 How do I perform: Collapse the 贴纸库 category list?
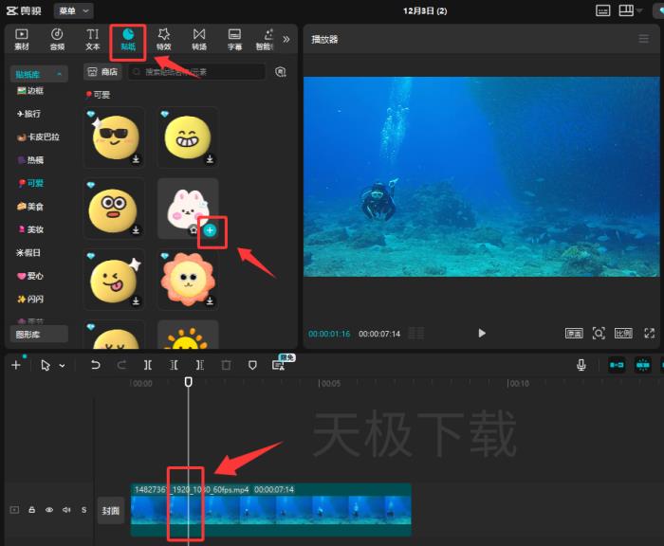click(x=61, y=74)
